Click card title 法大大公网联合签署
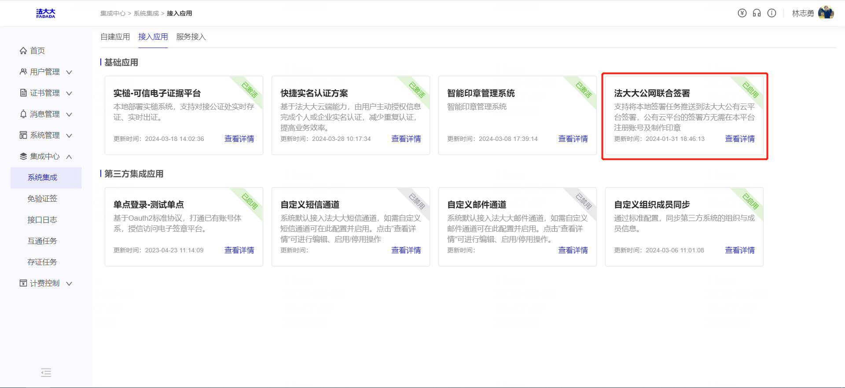 652,93
